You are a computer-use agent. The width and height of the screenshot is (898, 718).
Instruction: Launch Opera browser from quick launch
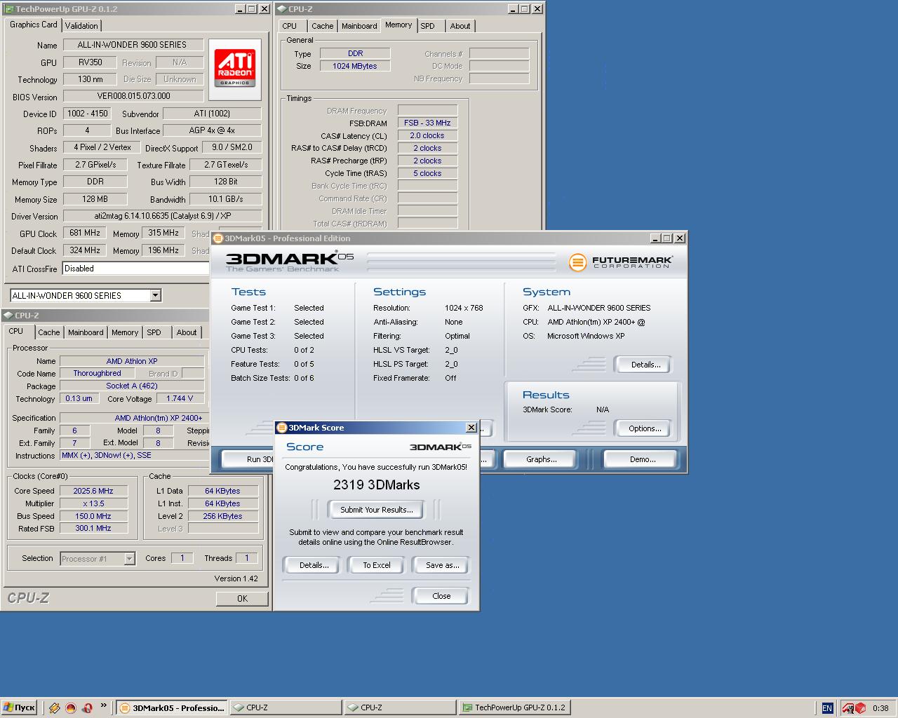pyautogui.click(x=87, y=708)
